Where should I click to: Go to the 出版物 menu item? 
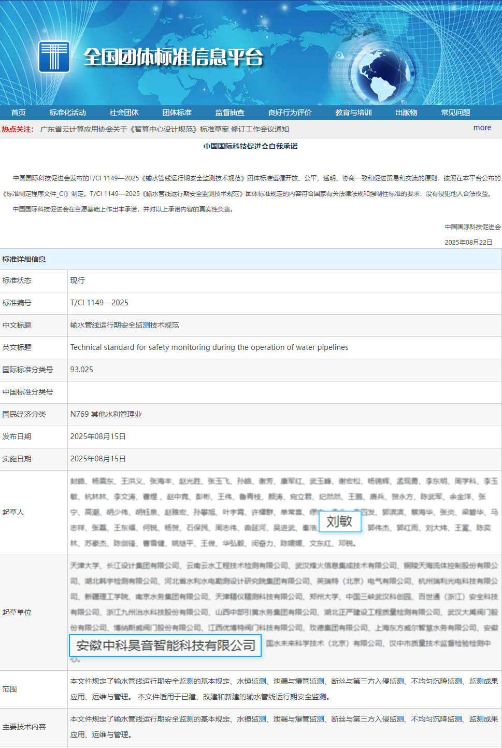pos(407,112)
